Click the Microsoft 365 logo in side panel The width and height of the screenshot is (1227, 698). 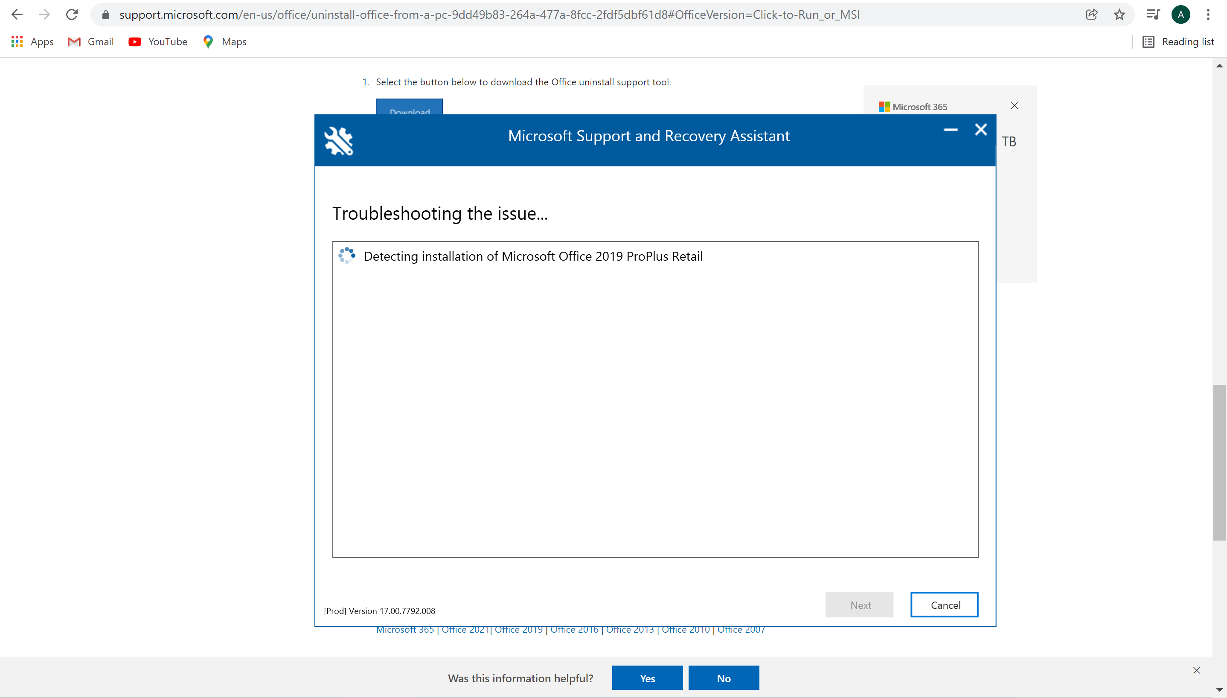coord(913,106)
